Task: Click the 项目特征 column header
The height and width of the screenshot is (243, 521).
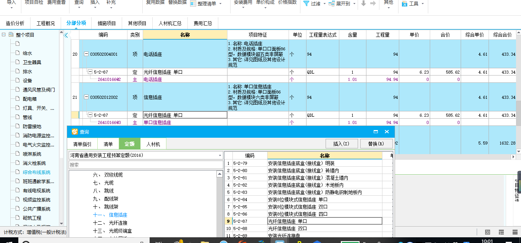Action: (x=258, y=35)
